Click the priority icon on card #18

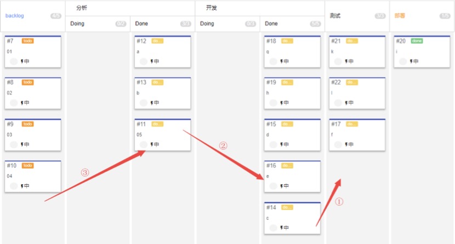(x=281, y=61)
